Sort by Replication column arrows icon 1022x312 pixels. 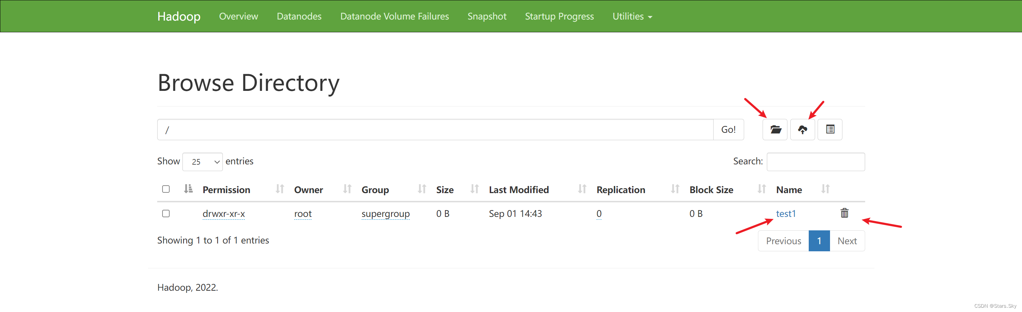(675, 189)
